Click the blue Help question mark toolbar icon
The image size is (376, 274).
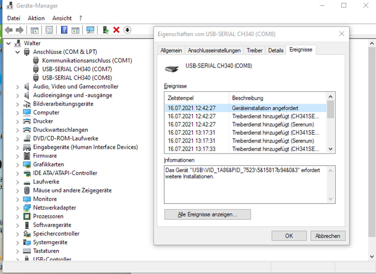(x=64, y=30)
